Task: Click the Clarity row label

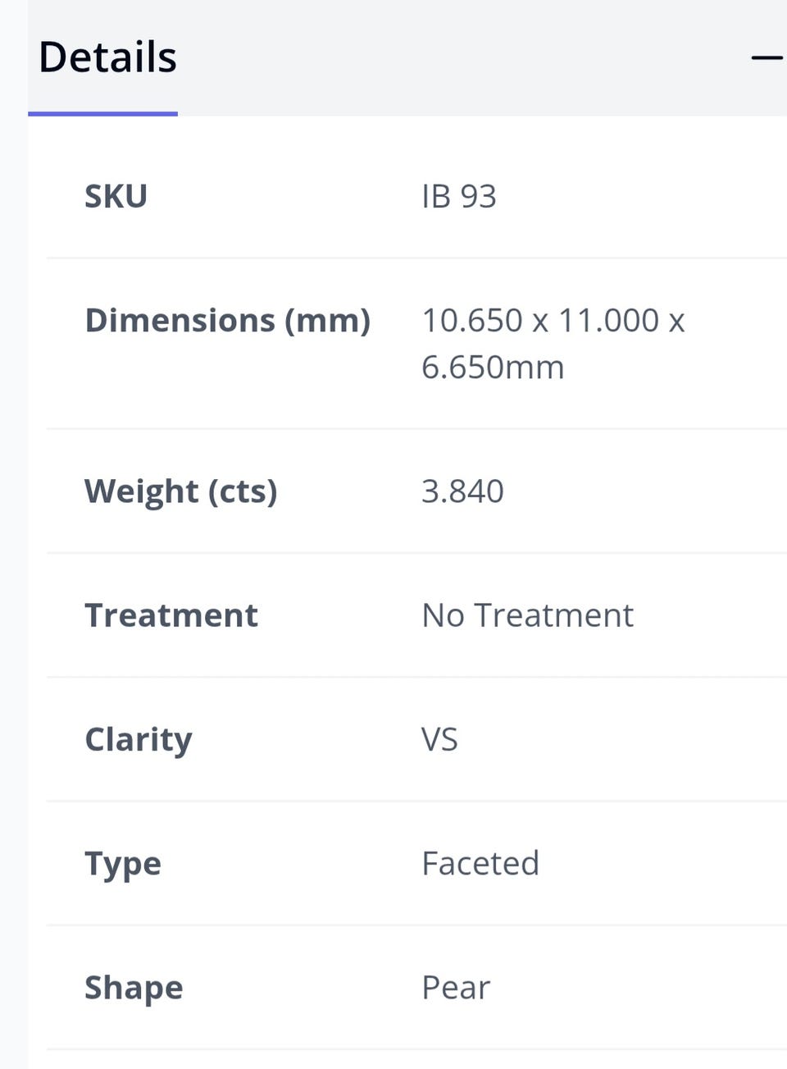Action: point(138,740)
